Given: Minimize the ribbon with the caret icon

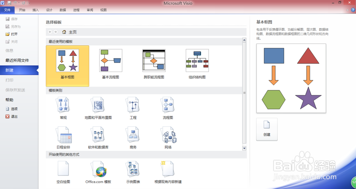Looking at the screenshot, I should pyautogui.click(x=347, y=10).
